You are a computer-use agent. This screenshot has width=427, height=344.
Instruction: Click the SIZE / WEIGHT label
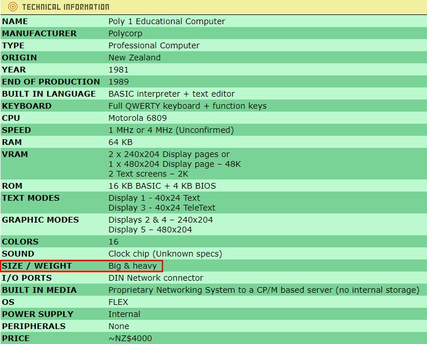point(37,266)
